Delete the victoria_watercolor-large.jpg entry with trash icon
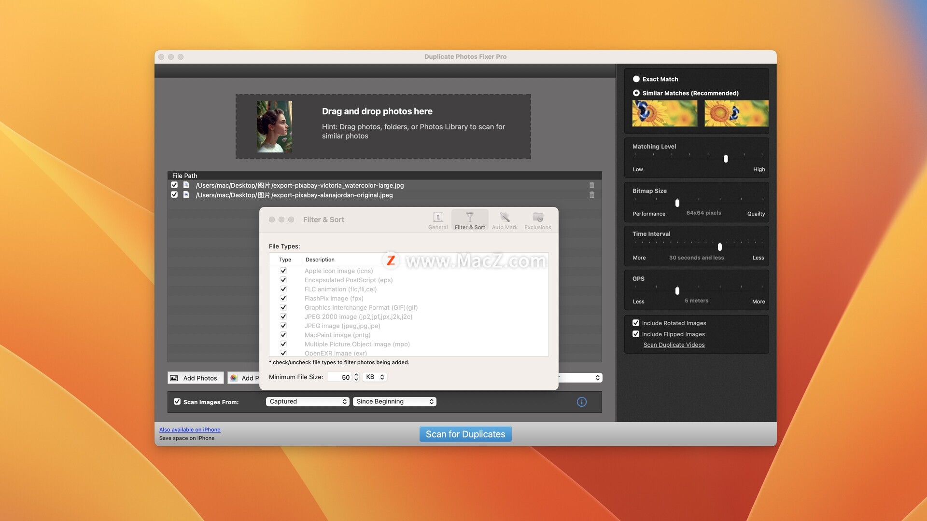Image resolution: width=927 pixels, height=521 pixels. [592, 185]
